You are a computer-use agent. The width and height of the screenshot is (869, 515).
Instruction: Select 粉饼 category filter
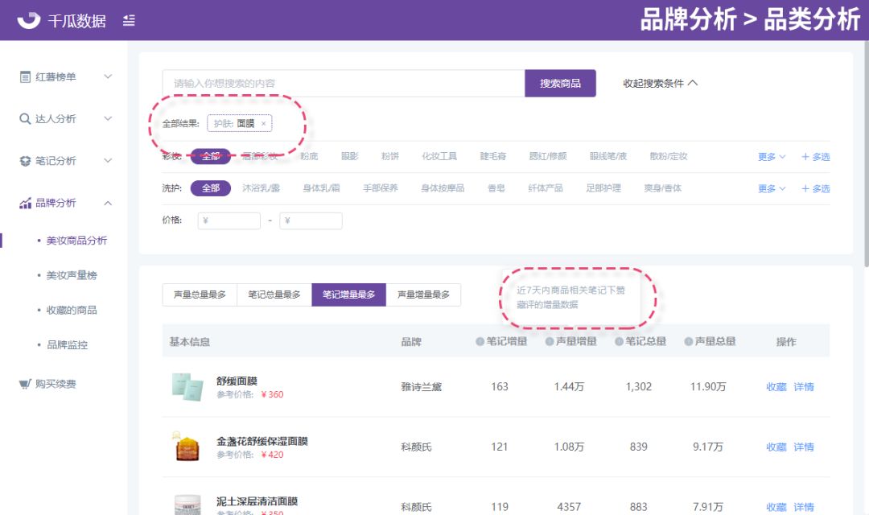[390, 156]
